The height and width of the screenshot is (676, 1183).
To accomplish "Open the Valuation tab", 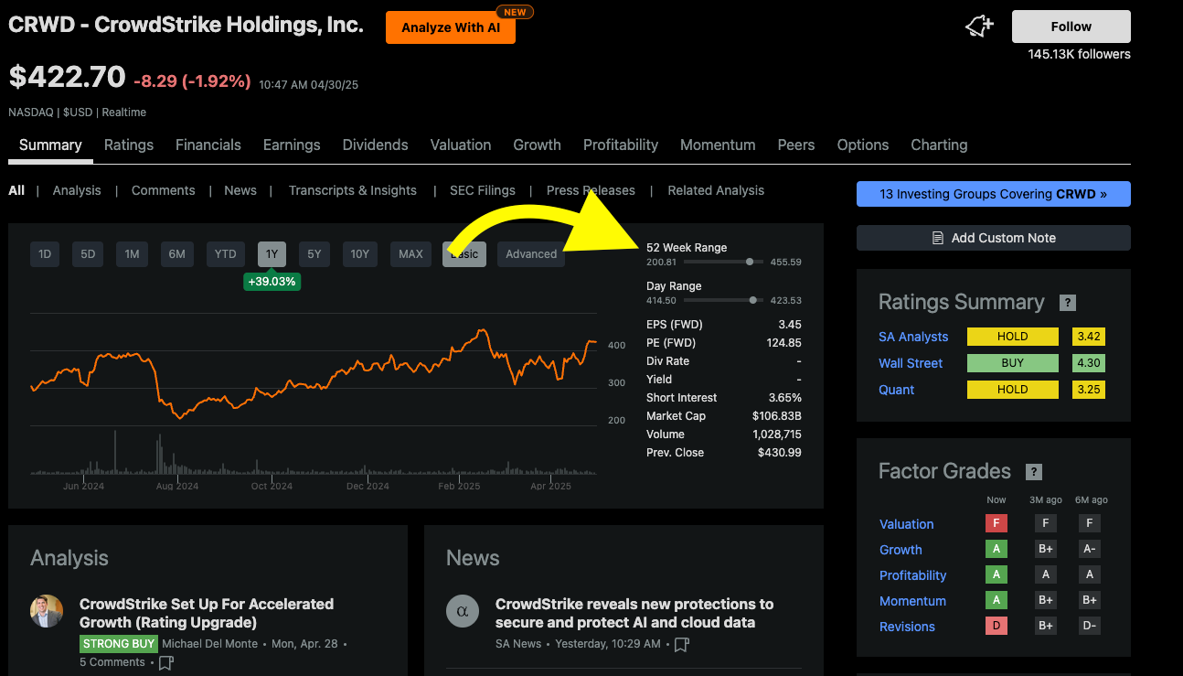I will coord(461,145).
